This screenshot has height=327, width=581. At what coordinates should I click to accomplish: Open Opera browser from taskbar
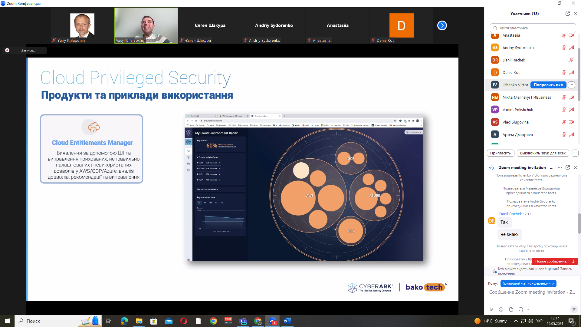[183, 321]
